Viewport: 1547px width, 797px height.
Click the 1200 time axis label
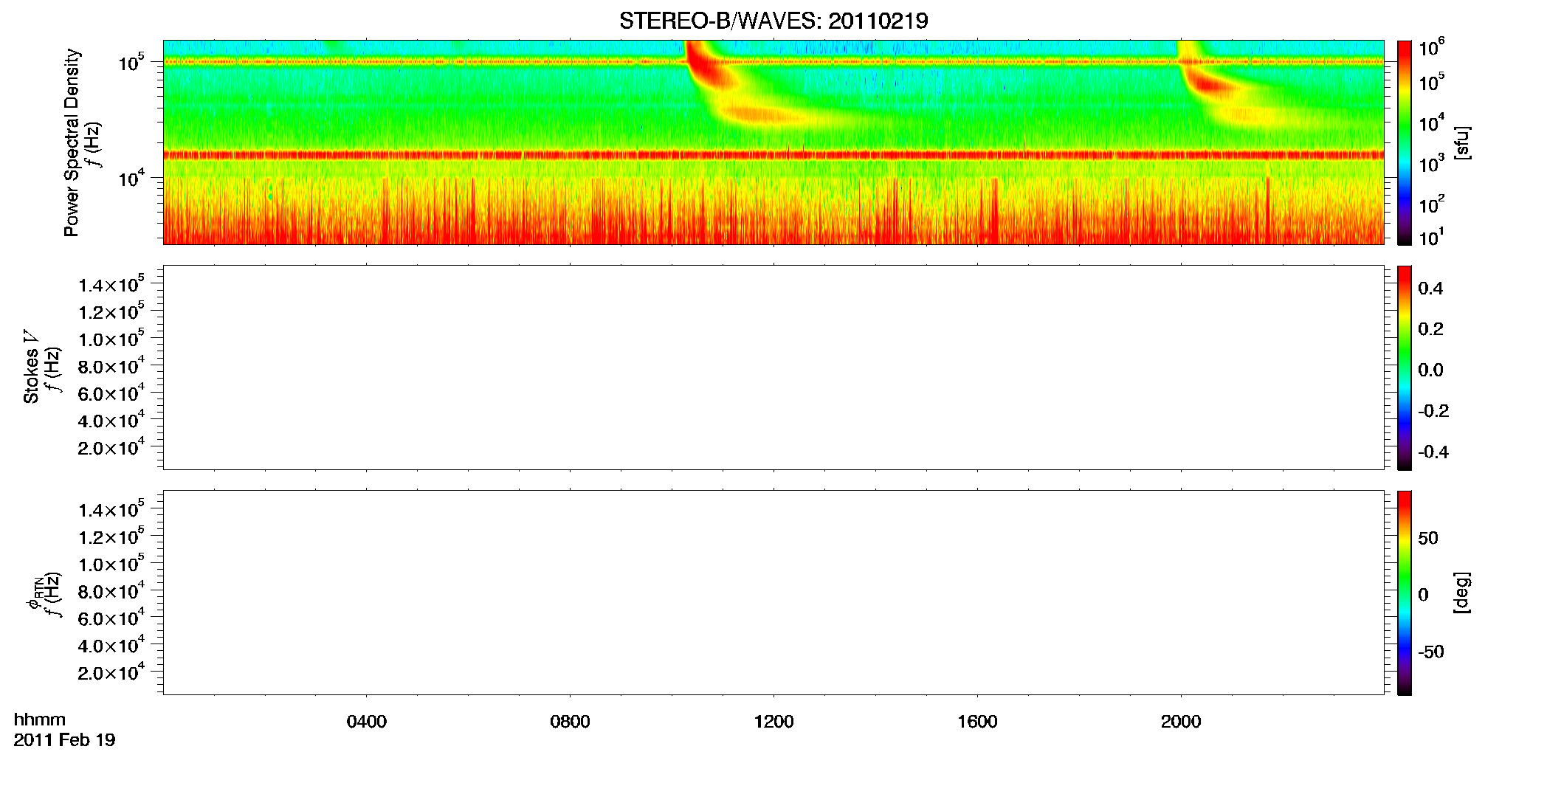(773, 722)
